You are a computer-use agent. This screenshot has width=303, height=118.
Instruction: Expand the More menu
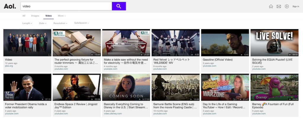click(x=62, y=16)
